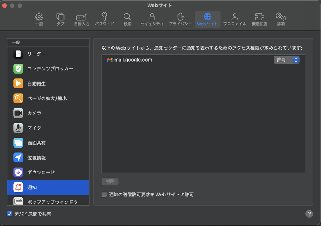Open the パスワード (Passwords) tab
The image size is (321, 226).
[104, 19]
